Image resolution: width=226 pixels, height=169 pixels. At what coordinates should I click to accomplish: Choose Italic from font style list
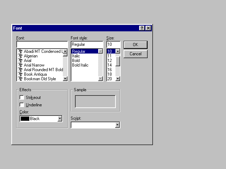pos(76,56)
